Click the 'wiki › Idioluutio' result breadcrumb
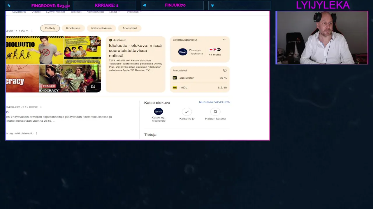The height and width of the screenshot is (209, 373). (x=20, y=133)
